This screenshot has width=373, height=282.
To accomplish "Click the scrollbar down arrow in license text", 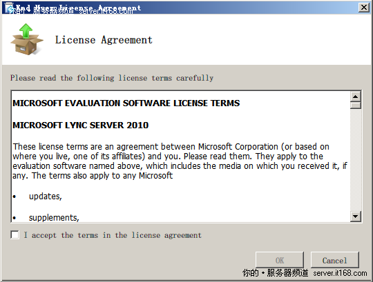I will click(356, 216).
